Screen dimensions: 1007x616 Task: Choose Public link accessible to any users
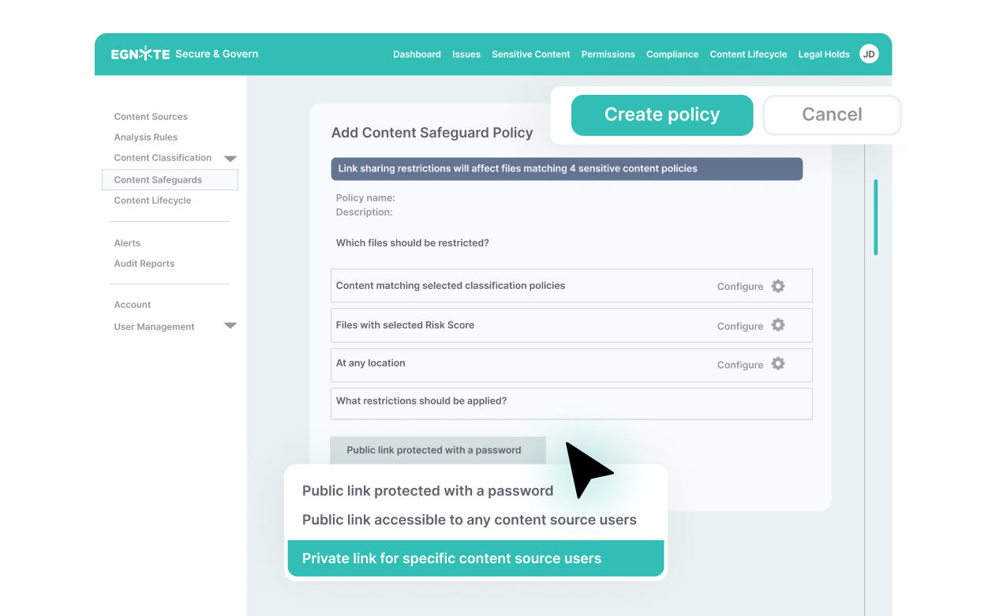tap(469, 520)
